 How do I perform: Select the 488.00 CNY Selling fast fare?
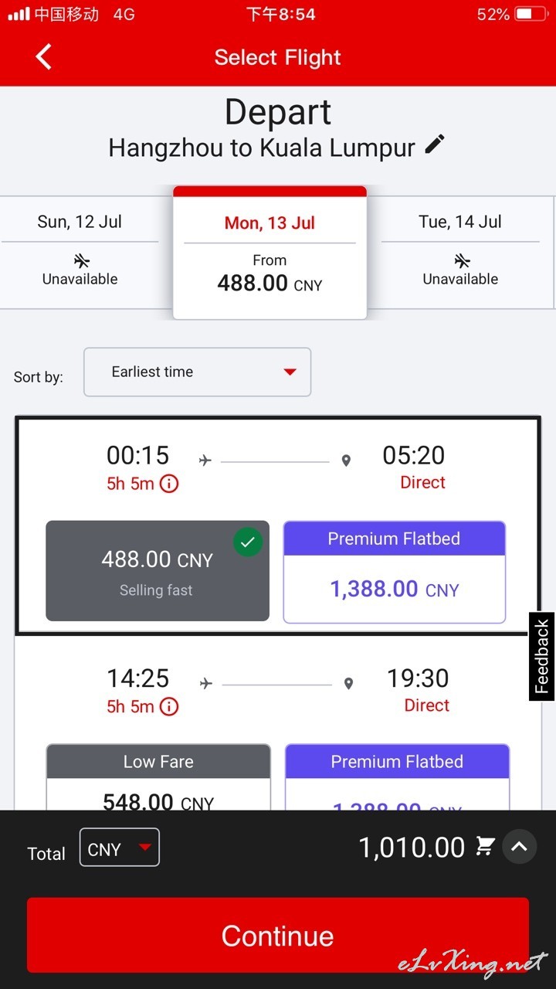click(158, 571)
